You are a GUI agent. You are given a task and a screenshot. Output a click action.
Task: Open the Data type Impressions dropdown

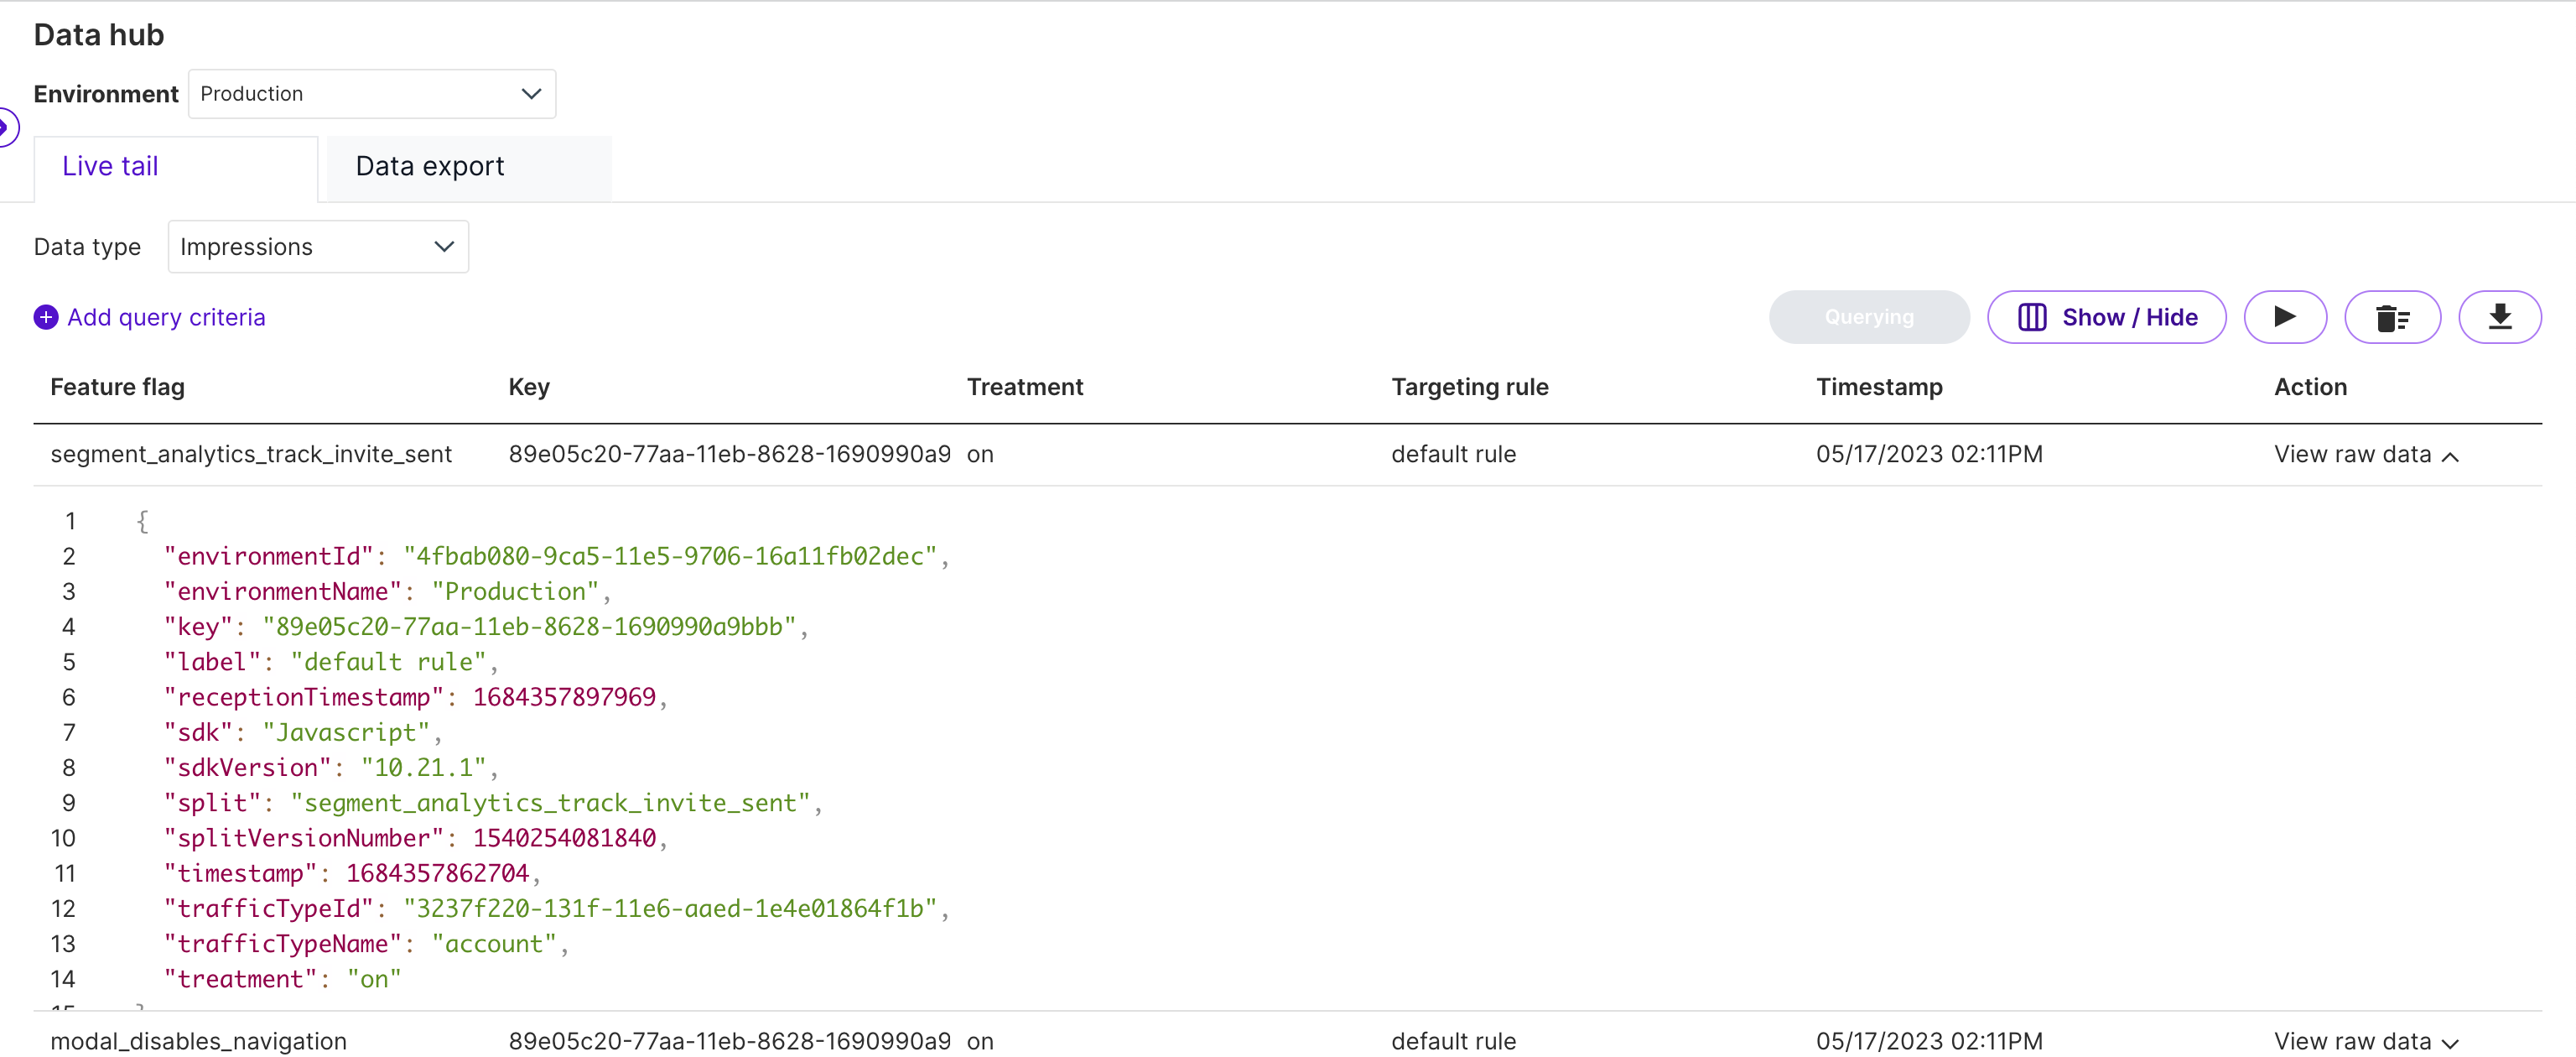click(317, 247)
